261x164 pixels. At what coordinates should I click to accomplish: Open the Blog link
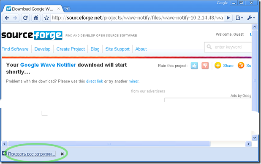pyautogui.click(x=95, y=49)
